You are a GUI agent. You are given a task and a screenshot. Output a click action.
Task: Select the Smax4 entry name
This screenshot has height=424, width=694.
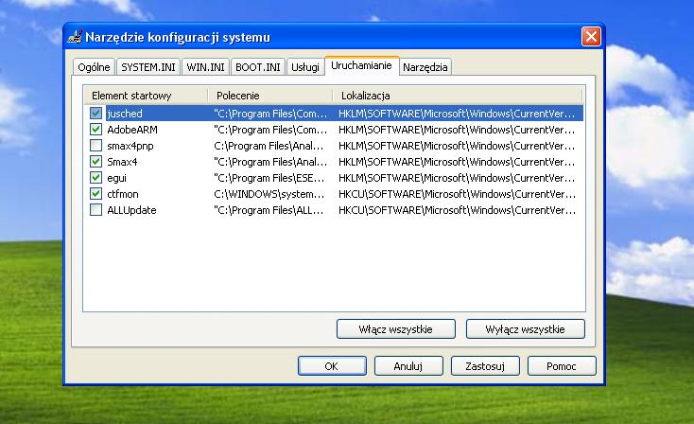coord(122,162)
